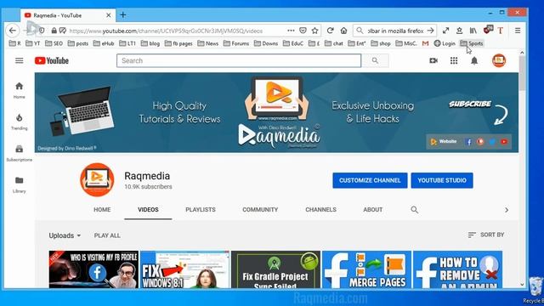Open the How To Remove An Admin video

(457, 269)
